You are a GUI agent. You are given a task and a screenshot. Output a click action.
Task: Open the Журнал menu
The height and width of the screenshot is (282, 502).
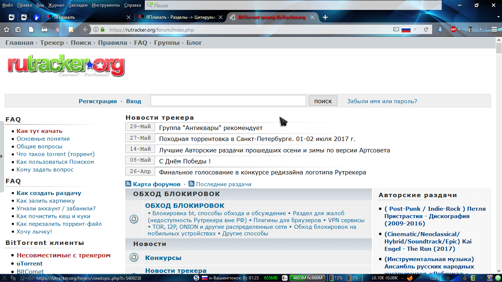tap(56, 5)
